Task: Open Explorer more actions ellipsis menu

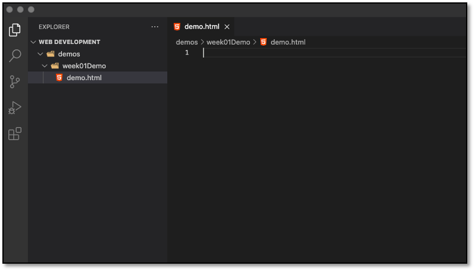Action: pyautogui.click(x=155, y=27)
